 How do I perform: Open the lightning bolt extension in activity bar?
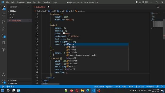[3, 50]
